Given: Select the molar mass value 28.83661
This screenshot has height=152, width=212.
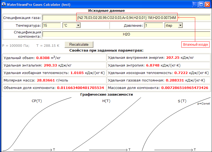Looking at the screenshot, I should click(46, 80).
